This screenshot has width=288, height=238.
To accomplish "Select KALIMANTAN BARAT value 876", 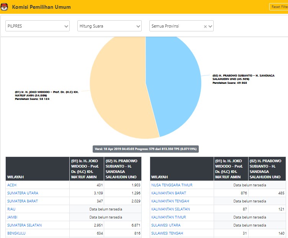I will [x=244, y=193].
